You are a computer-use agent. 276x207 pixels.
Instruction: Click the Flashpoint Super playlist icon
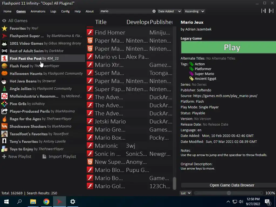click(4, 36)
